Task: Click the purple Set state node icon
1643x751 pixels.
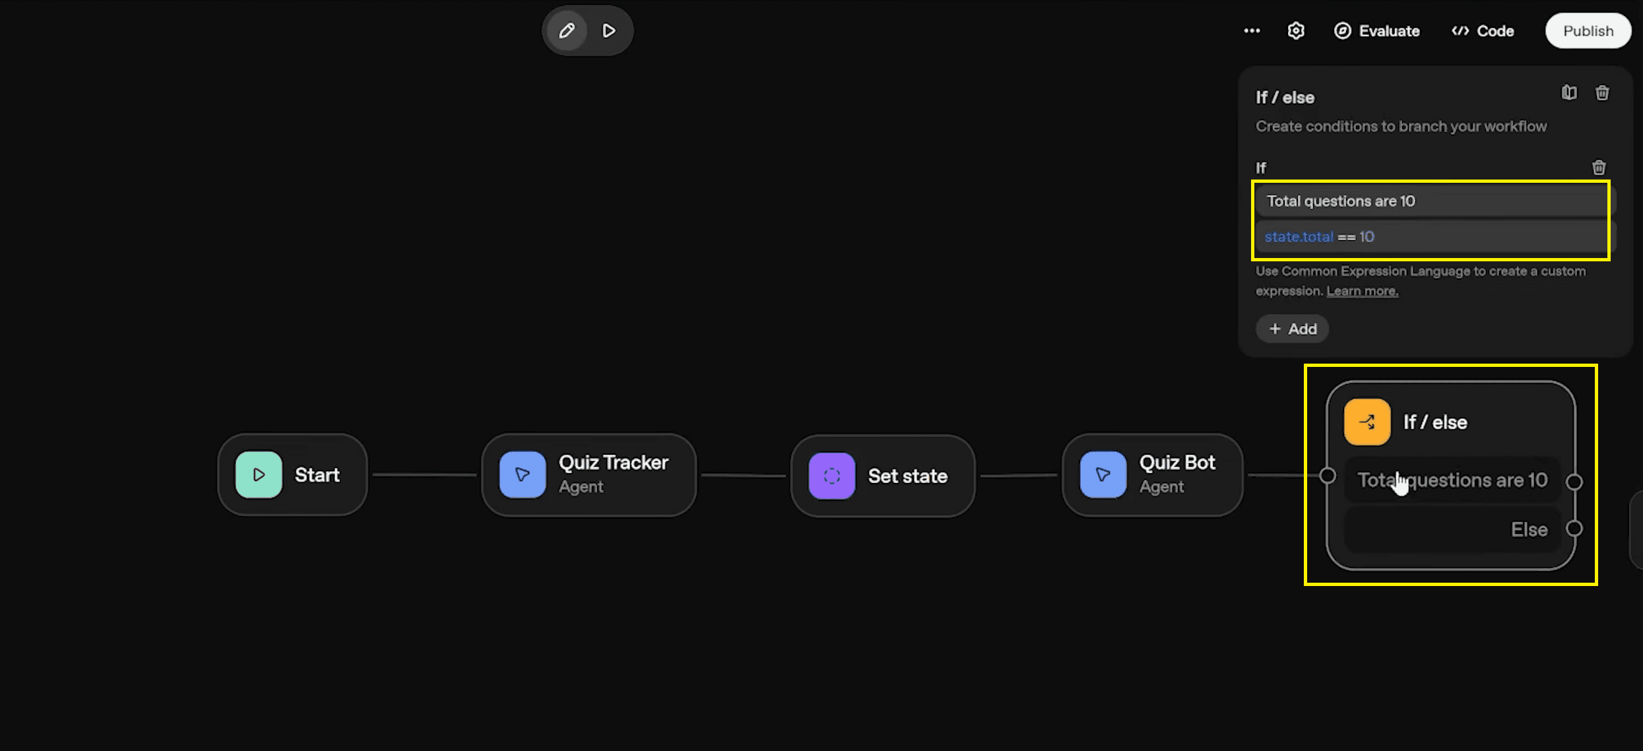Action: (832, 475)
